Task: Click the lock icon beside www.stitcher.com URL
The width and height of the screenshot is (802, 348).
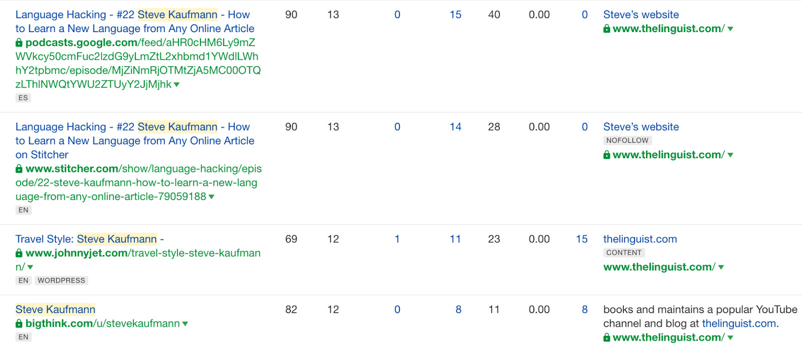Action: point(19,169)
